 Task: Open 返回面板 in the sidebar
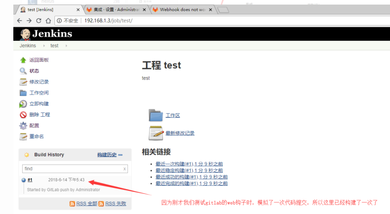pos(39,60)
